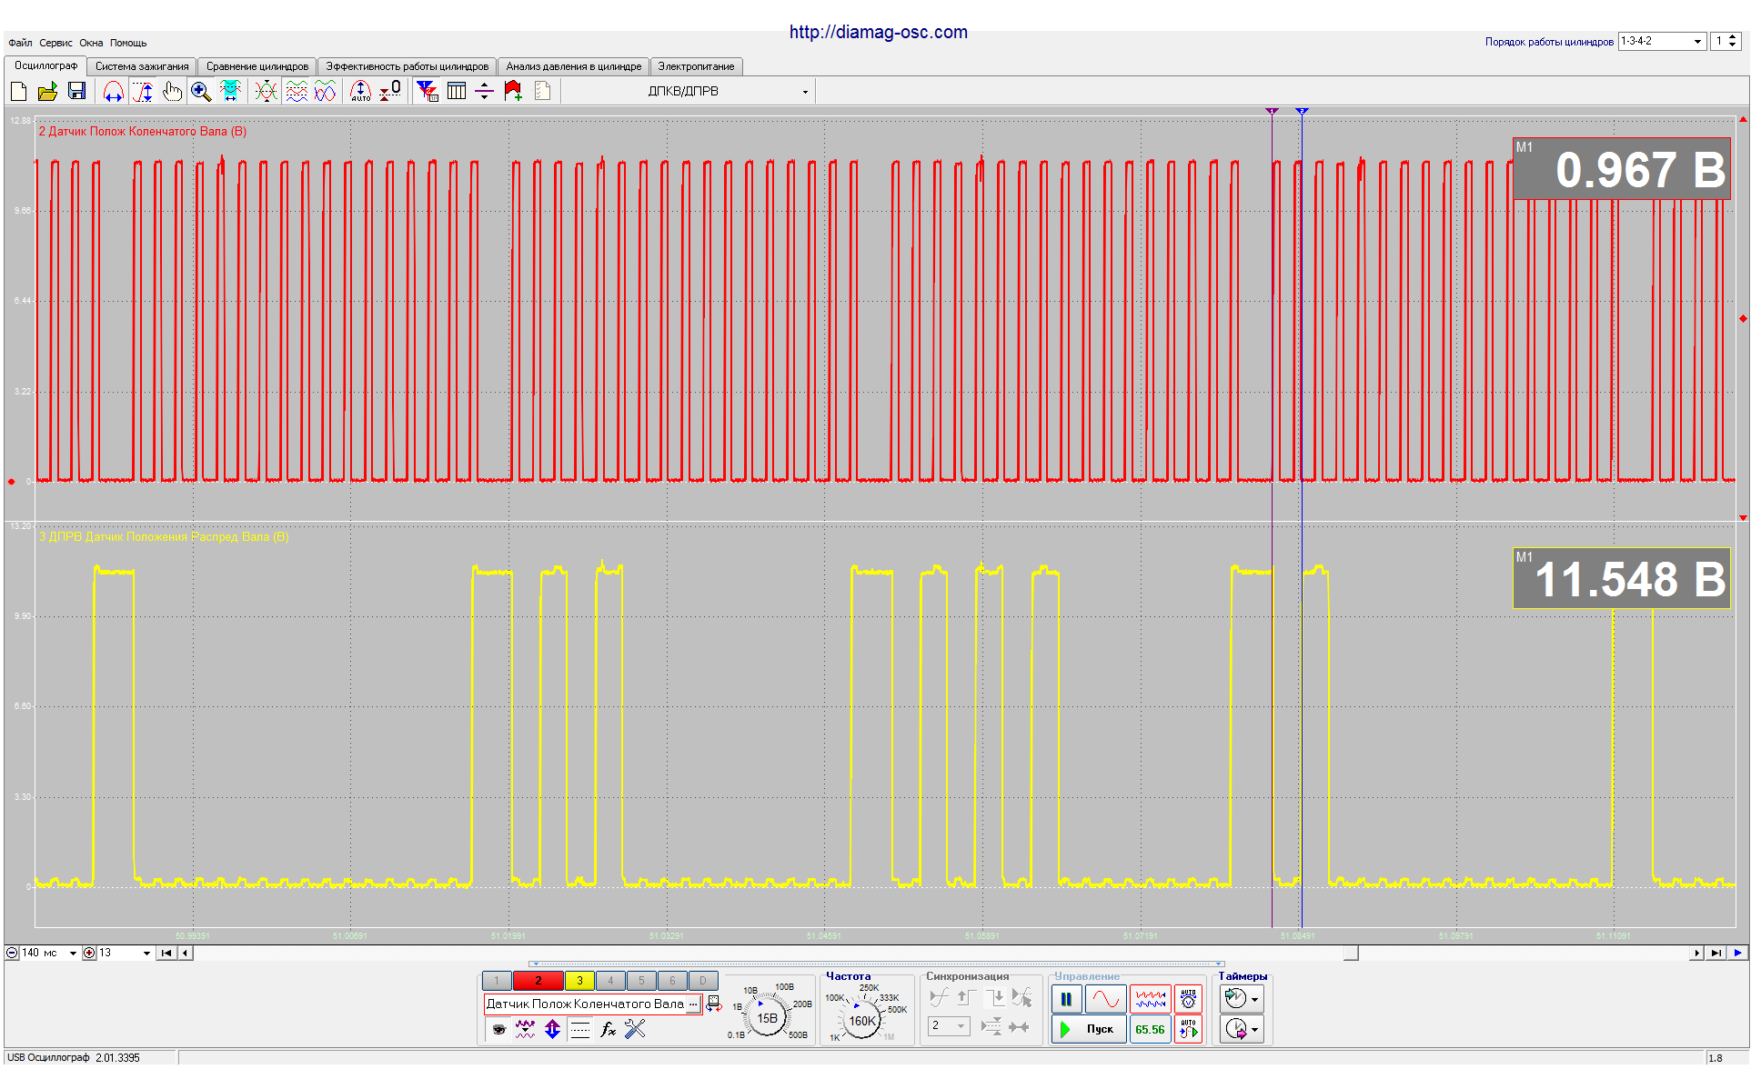This screenshot has width=1761, height=1069.
Task: Click the crossed waveforms overlay icon
Action: (x=266, y=91)
